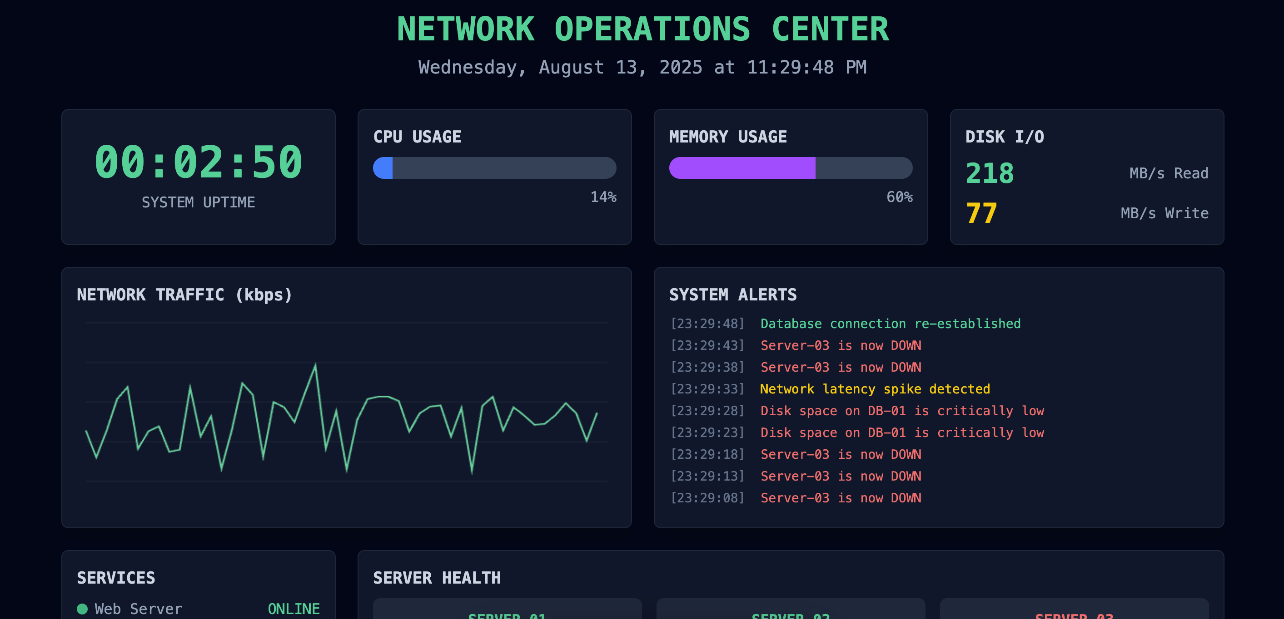Click the green Web Server status dot

82,609
